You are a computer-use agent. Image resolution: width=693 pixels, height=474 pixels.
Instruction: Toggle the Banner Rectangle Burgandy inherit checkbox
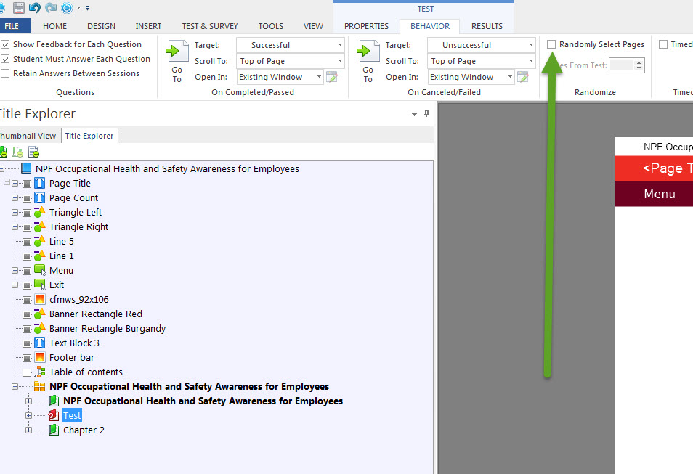coord(27,329)
